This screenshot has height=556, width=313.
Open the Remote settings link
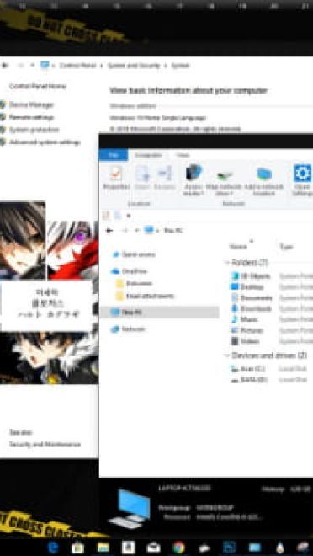31,117
